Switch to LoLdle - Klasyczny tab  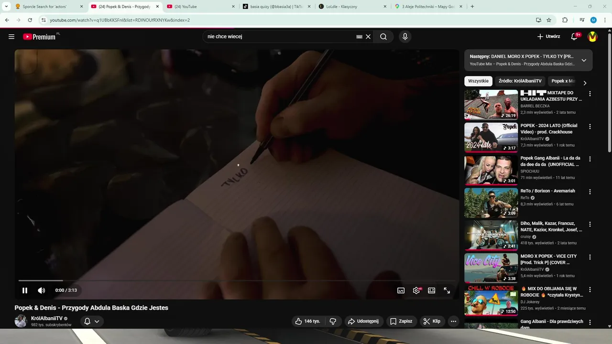pyautogui.click(x=352, y=7)
